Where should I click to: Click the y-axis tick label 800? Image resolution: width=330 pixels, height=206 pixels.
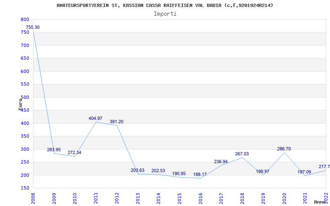click(x=25, y=19)
